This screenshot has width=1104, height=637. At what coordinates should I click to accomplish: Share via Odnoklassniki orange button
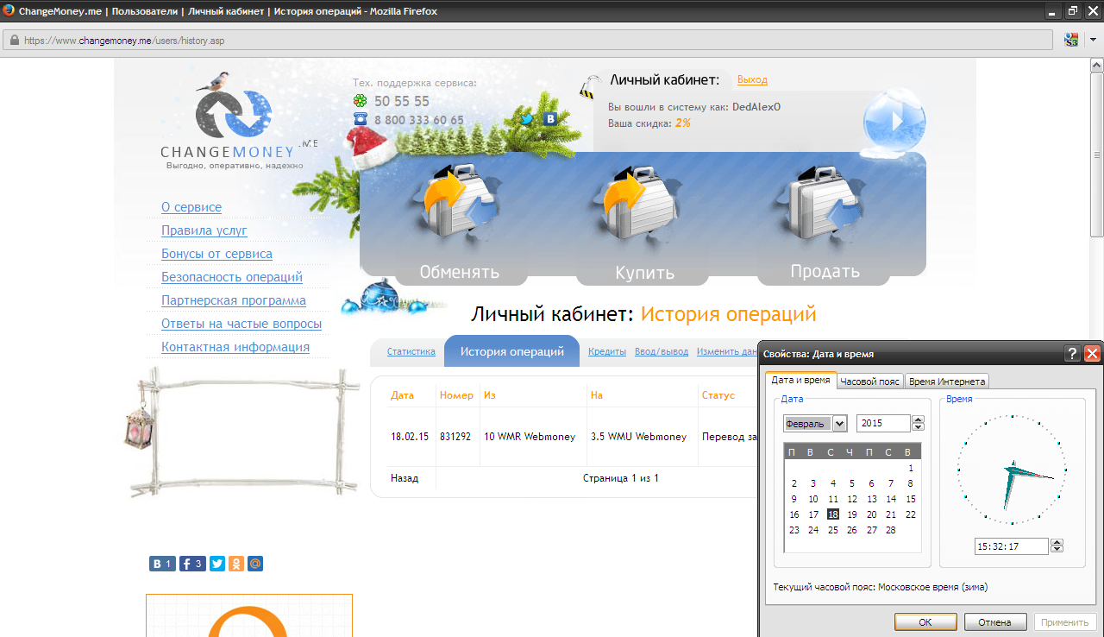click(236, 564)
